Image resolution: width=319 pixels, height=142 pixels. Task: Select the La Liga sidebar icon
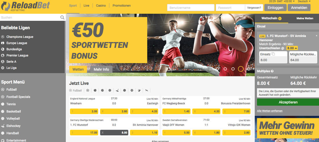point(3,68)
